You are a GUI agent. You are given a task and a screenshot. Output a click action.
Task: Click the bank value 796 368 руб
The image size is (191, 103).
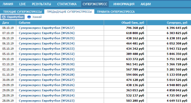tap(135, 28)
